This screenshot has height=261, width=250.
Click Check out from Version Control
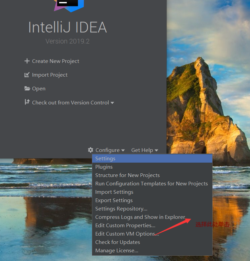coord(71,102)
